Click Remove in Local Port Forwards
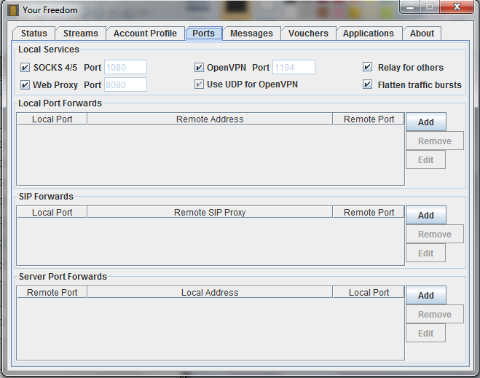 [x=435, y=141]
